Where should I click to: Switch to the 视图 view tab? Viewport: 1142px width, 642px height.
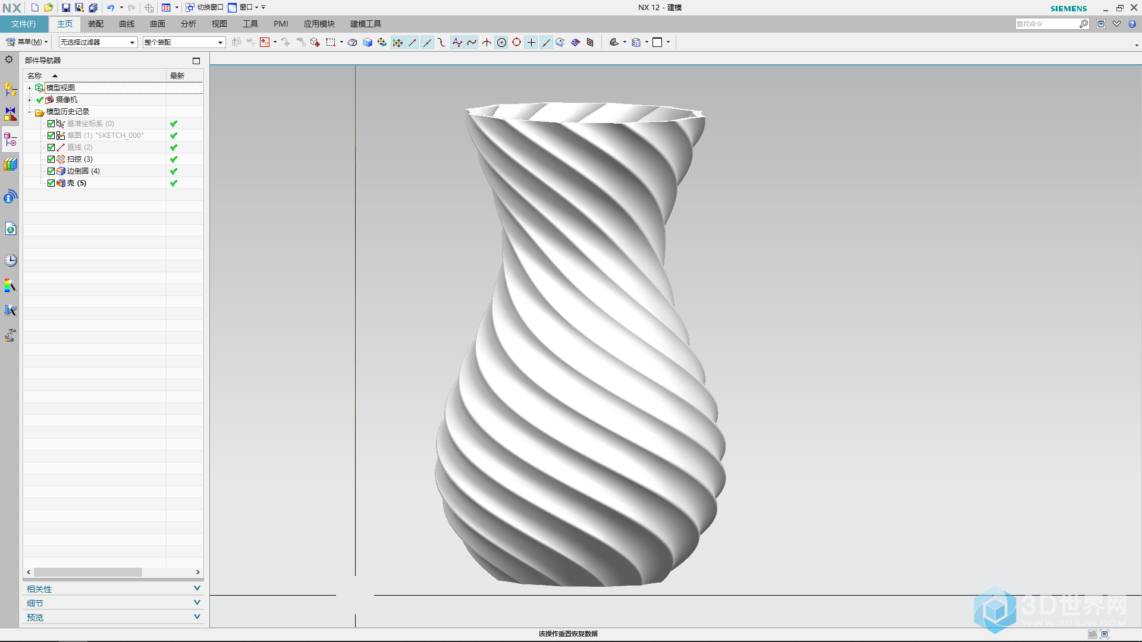[219, 24]
